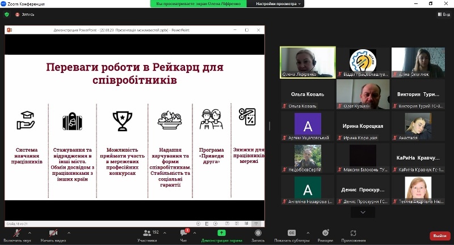
Task: Select Артем Ушаповський avatar tile
Action: coord(308,126)
